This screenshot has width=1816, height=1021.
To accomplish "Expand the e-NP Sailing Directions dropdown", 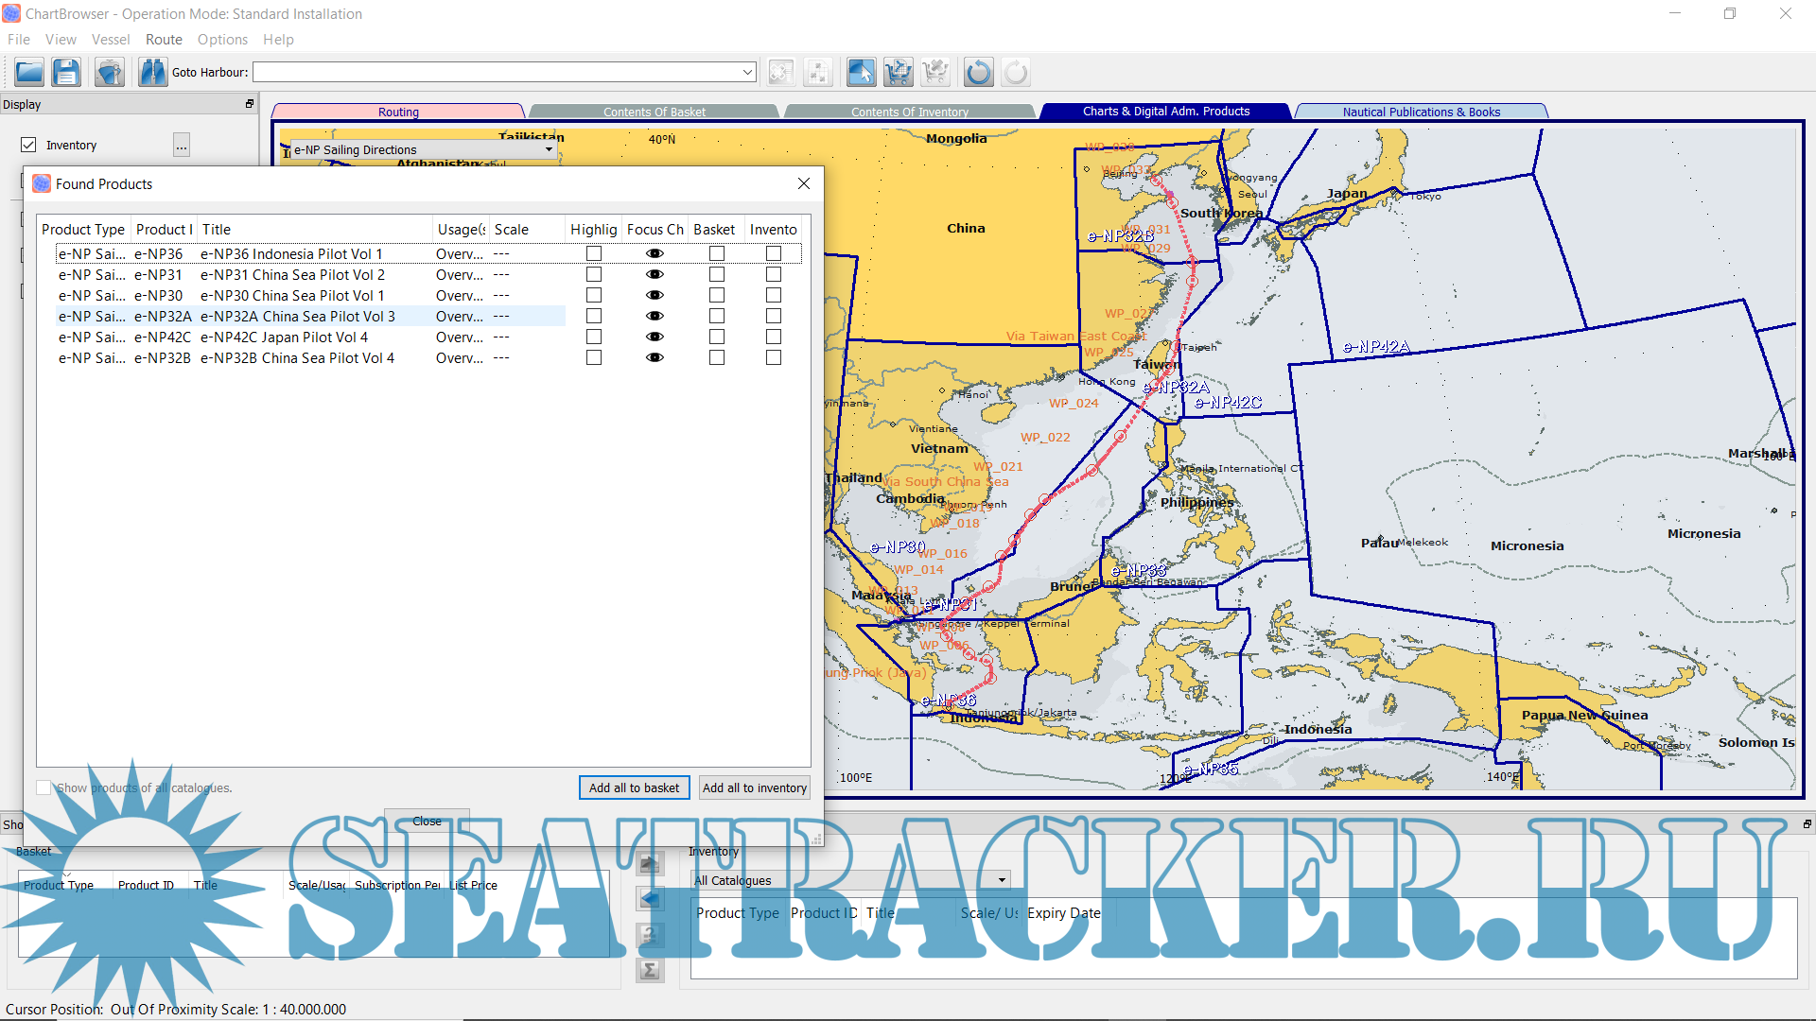I will 549,149.
